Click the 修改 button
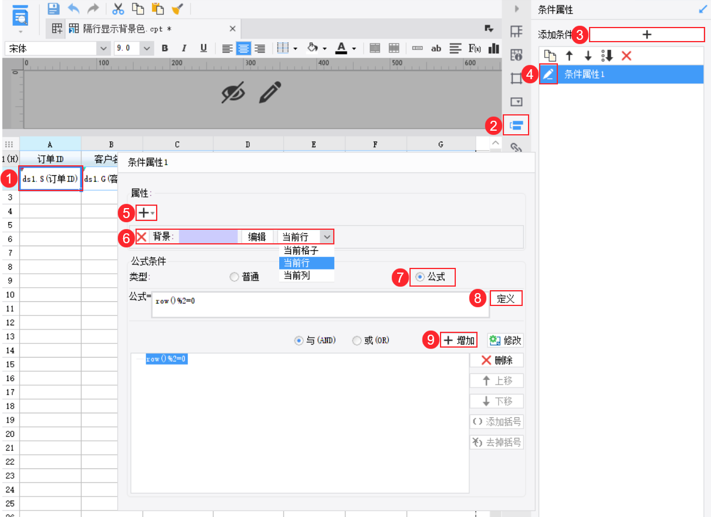 coord(505,340)
